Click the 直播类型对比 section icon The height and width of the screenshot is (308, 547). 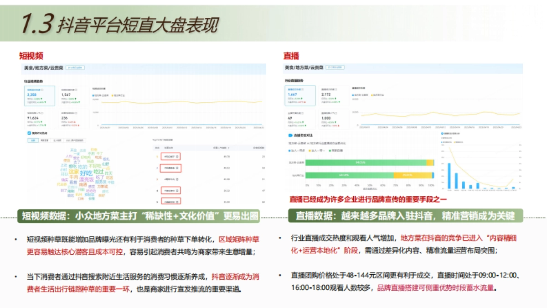click(289, 136)
